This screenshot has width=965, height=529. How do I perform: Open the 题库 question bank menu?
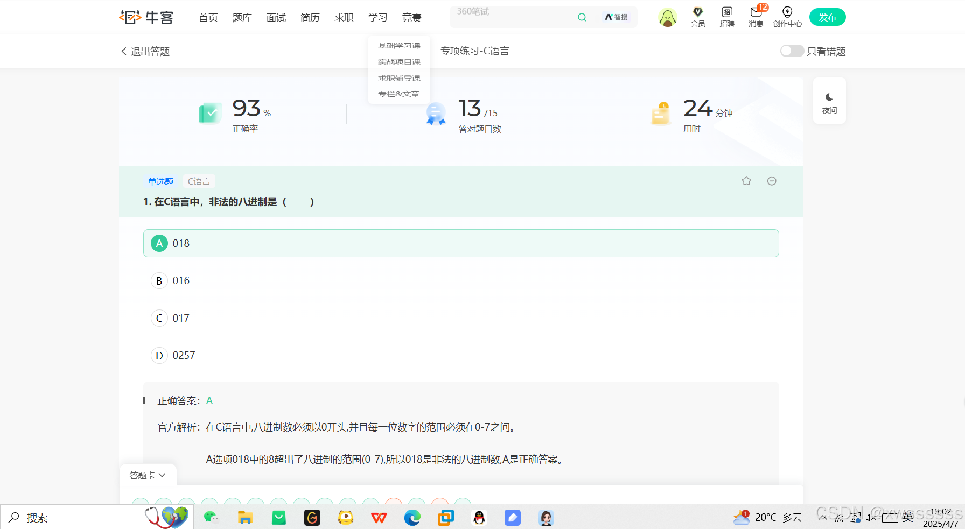tap(242, 18)
